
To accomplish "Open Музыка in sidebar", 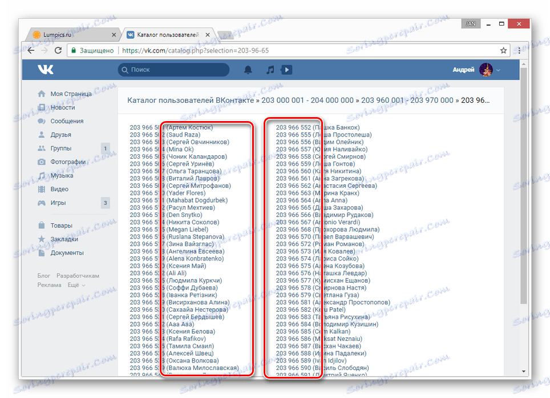I will point(62,175).
